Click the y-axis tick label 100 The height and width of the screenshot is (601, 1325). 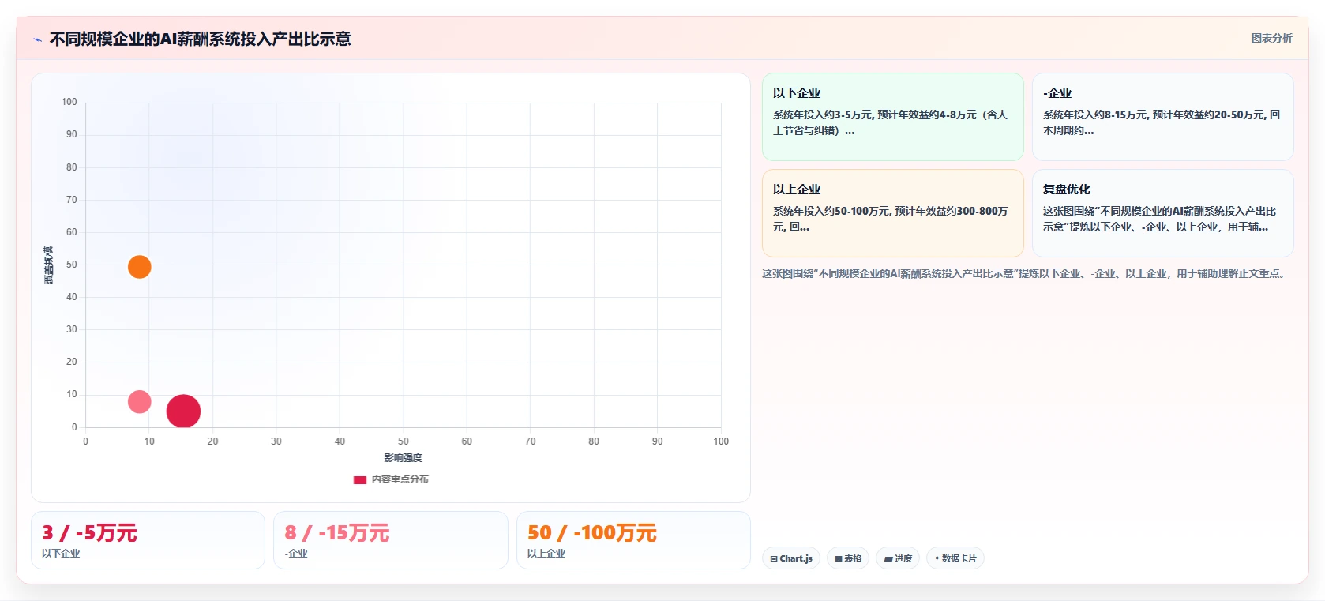click(69, 102)
